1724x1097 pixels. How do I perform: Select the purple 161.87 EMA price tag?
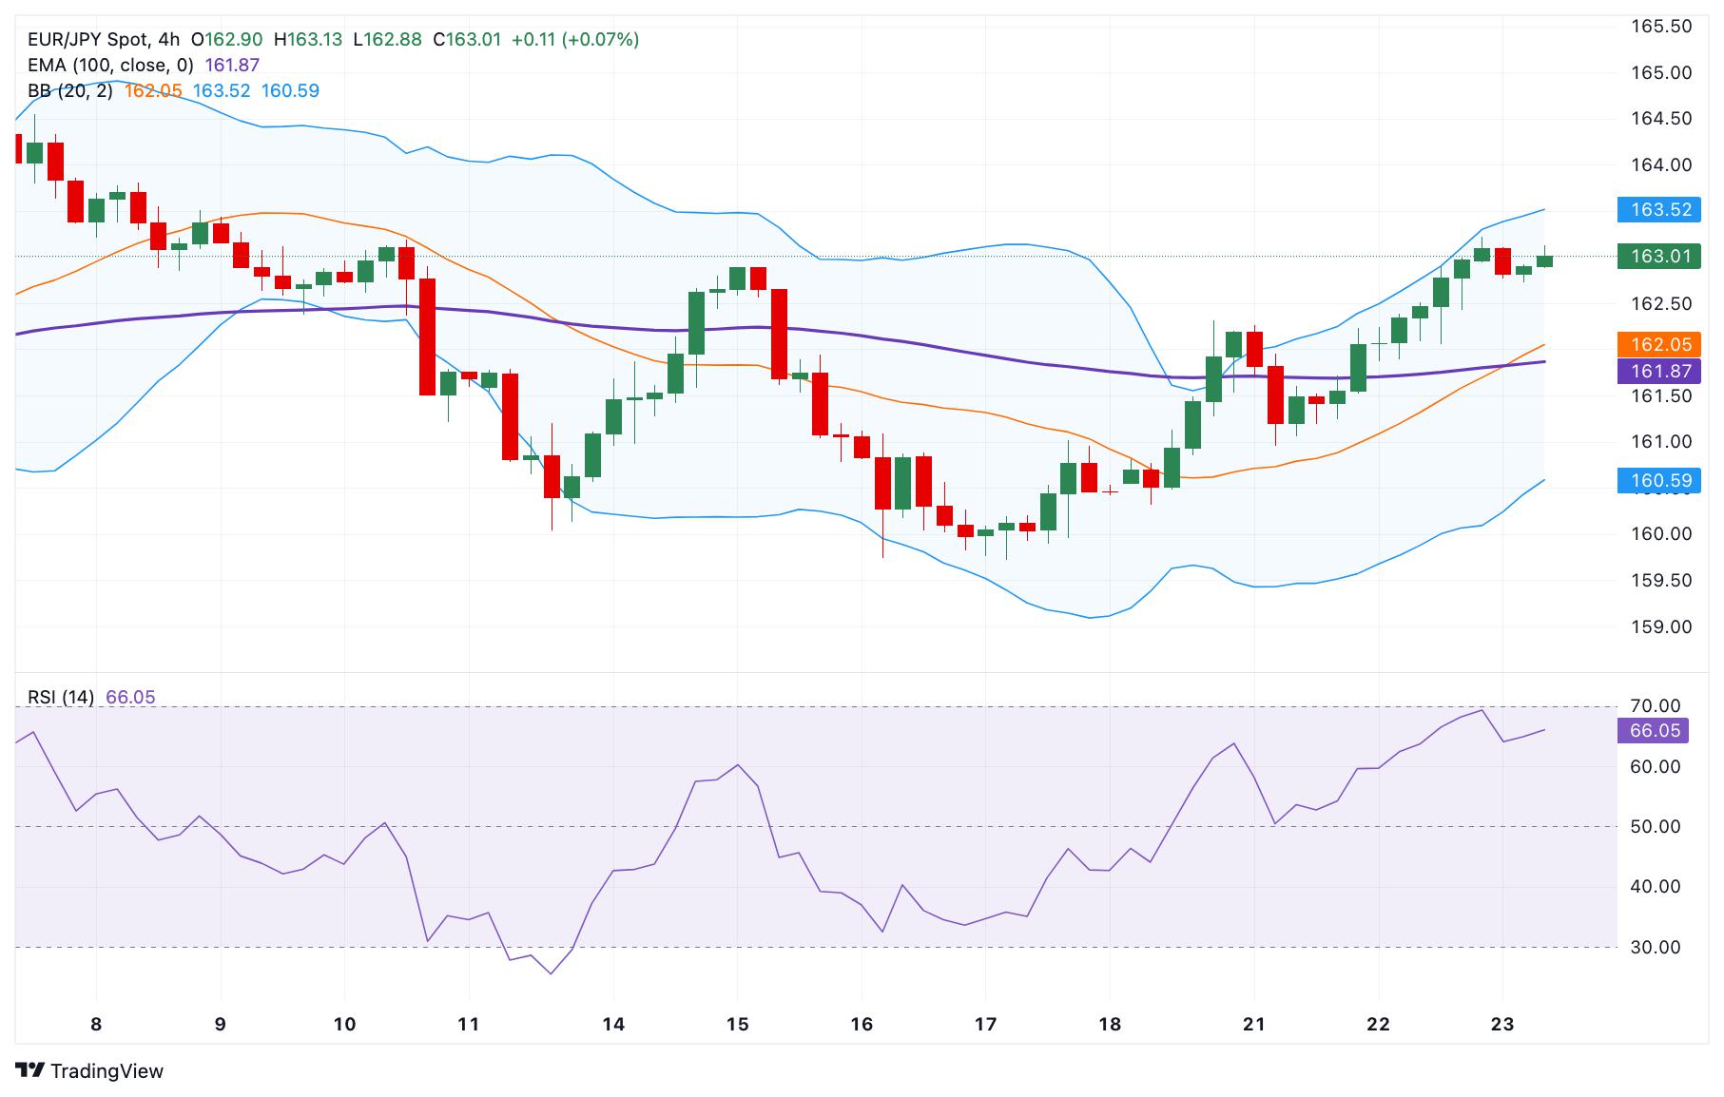click(x=1658, y=371)
